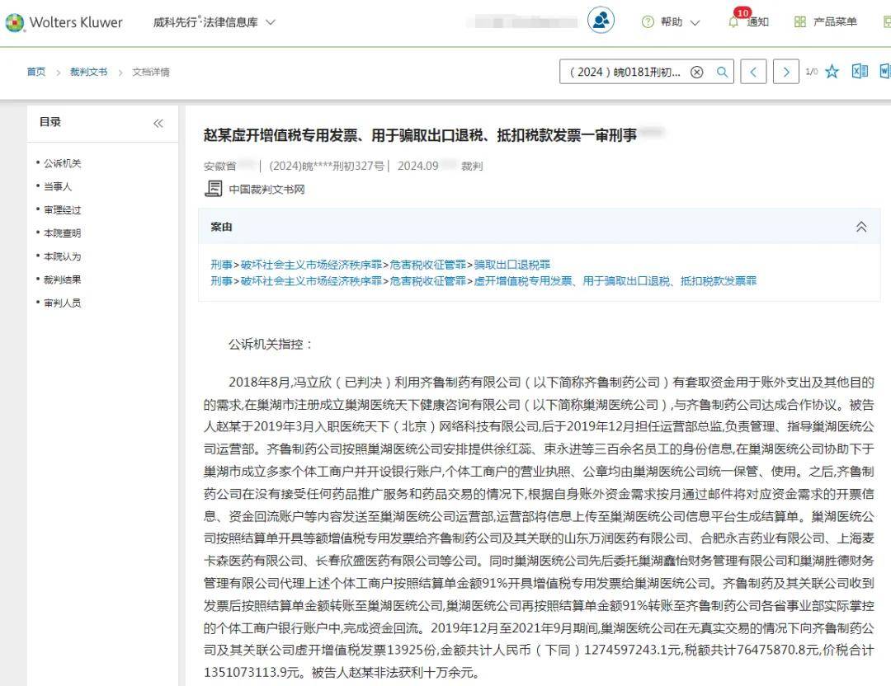Collapse the 案由 section
891x686 pixels.
[861, 227]
